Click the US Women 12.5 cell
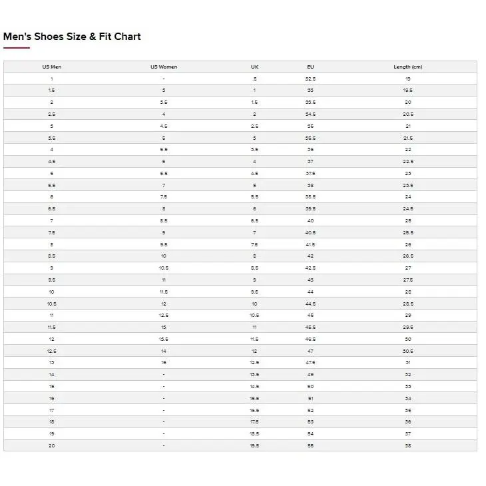 pos(164,315)
